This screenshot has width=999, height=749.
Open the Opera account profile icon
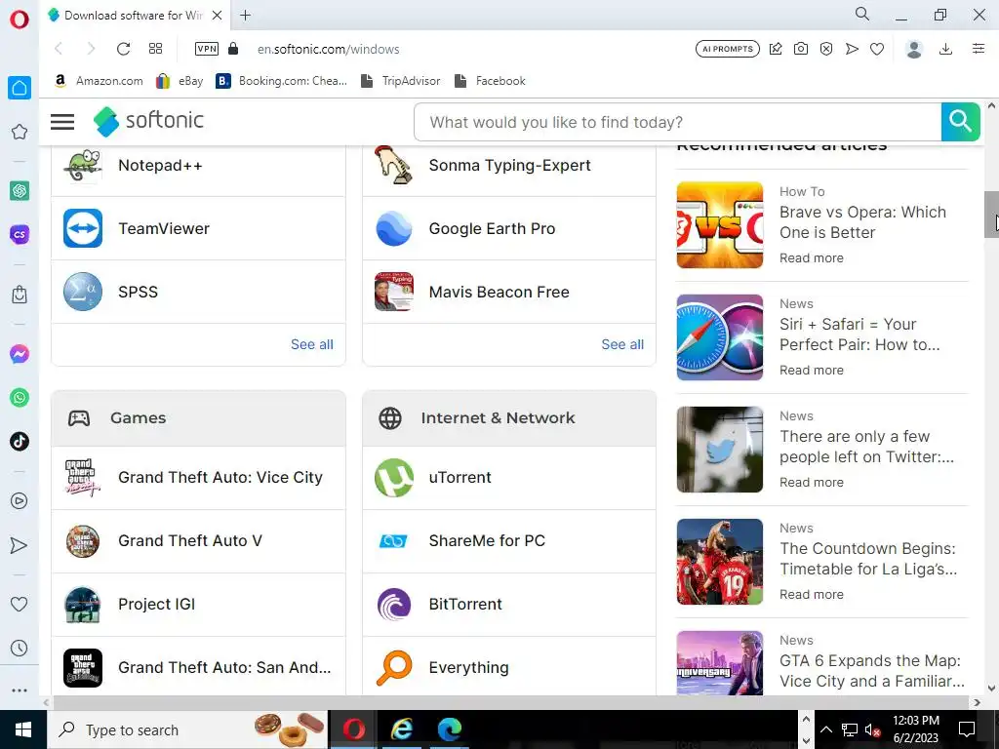(x=914, y=49)
